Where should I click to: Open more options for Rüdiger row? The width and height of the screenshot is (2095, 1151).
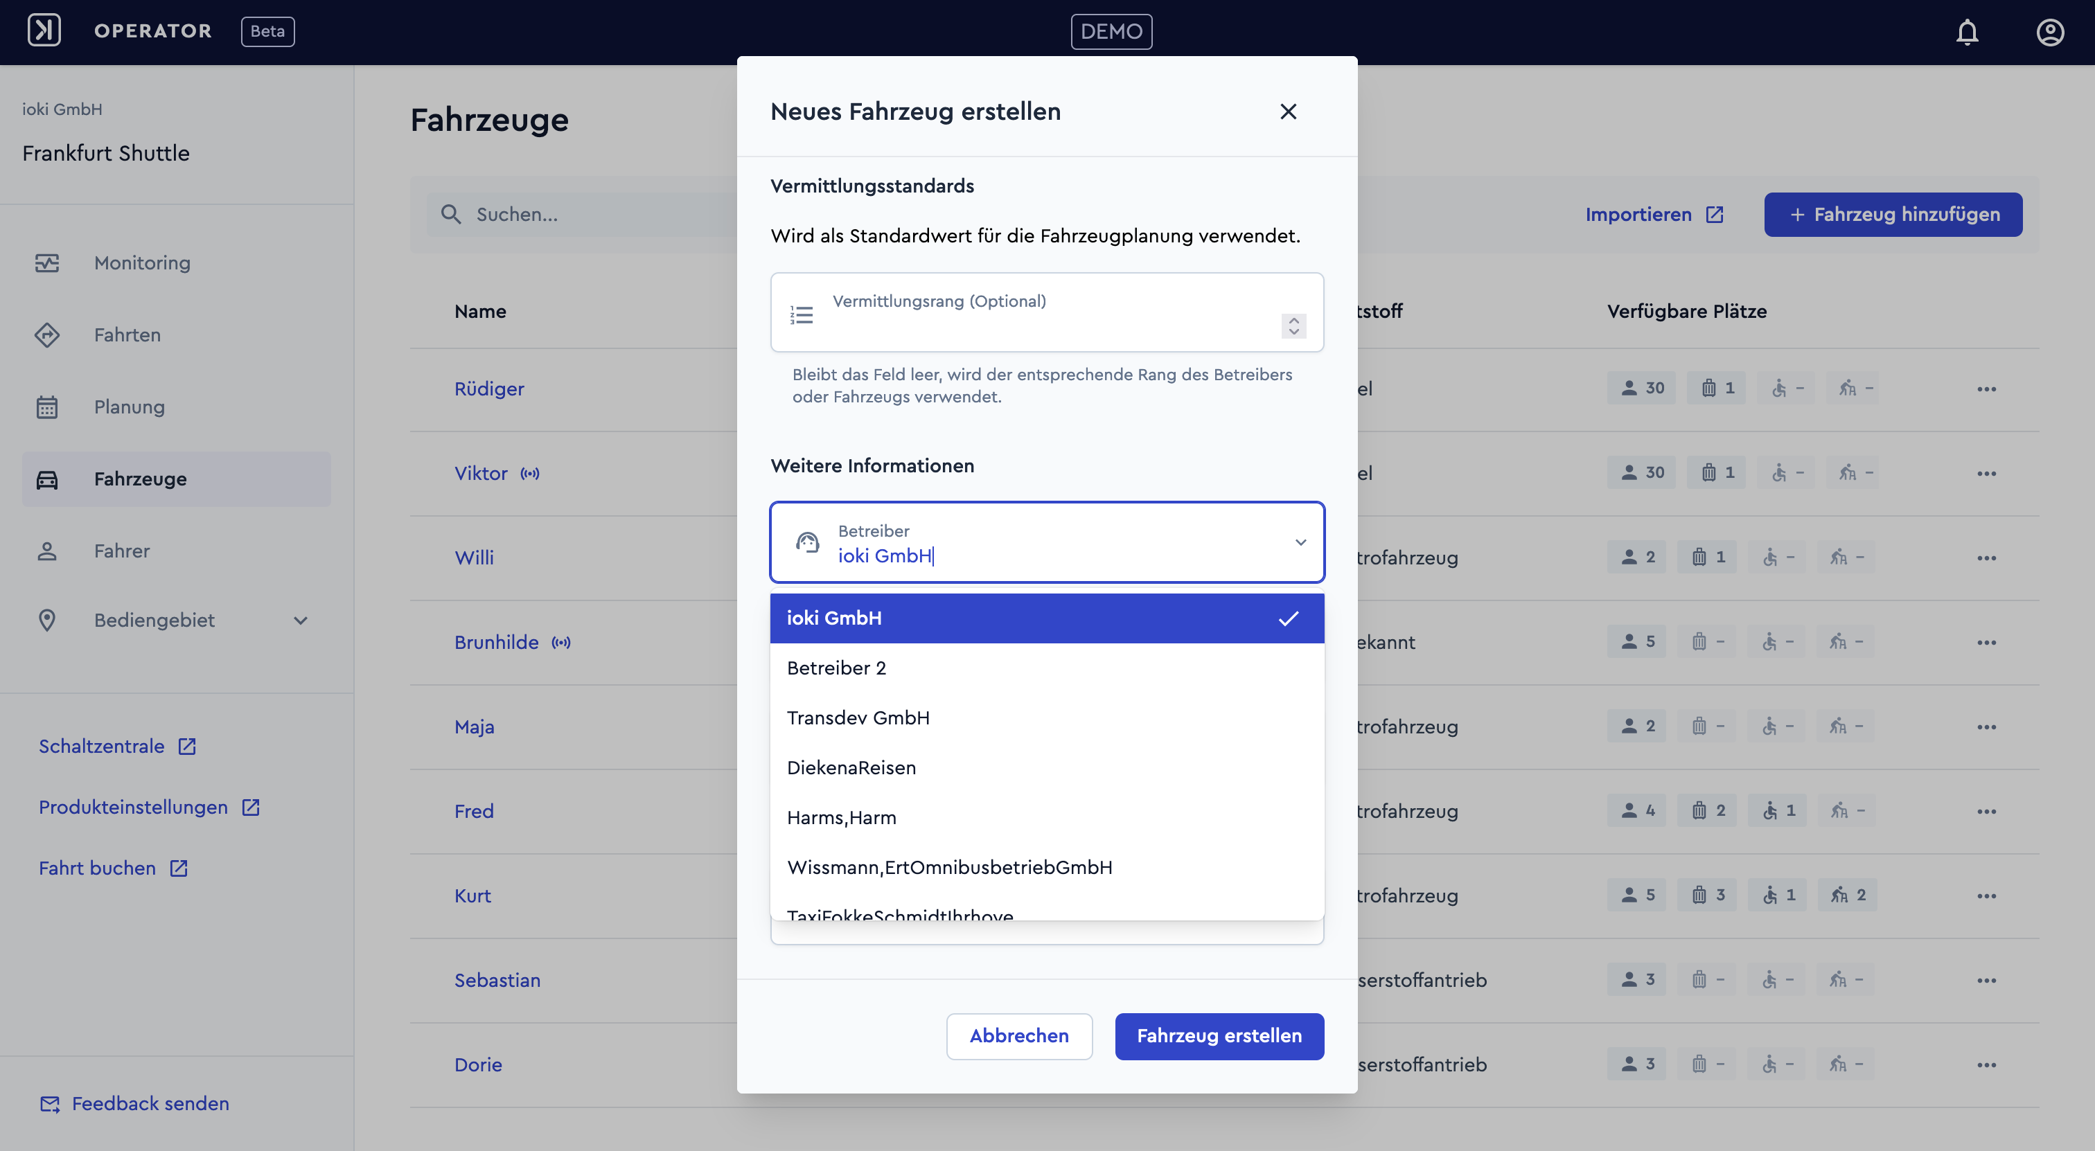point(1986,389)
